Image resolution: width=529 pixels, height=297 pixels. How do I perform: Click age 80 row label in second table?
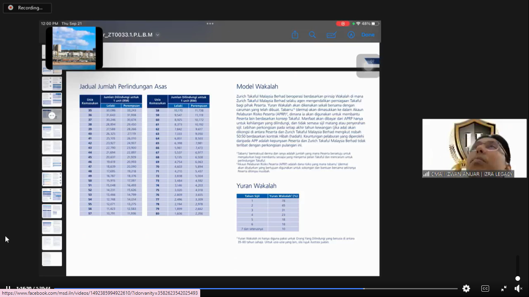(157, 213)
